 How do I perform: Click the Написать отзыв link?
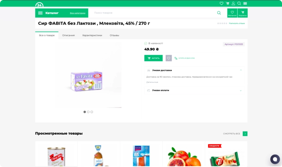(x=237, y=23)
